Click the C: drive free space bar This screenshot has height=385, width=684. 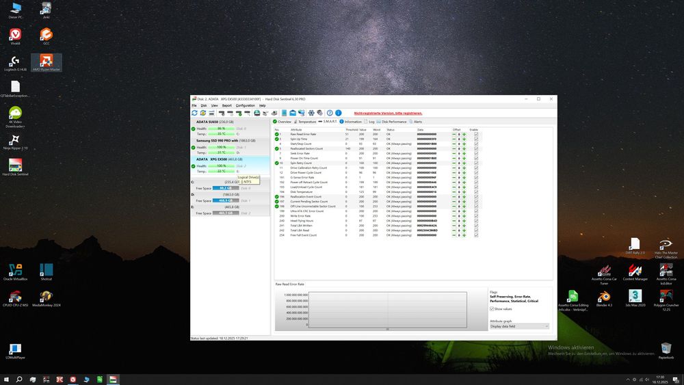226,188
